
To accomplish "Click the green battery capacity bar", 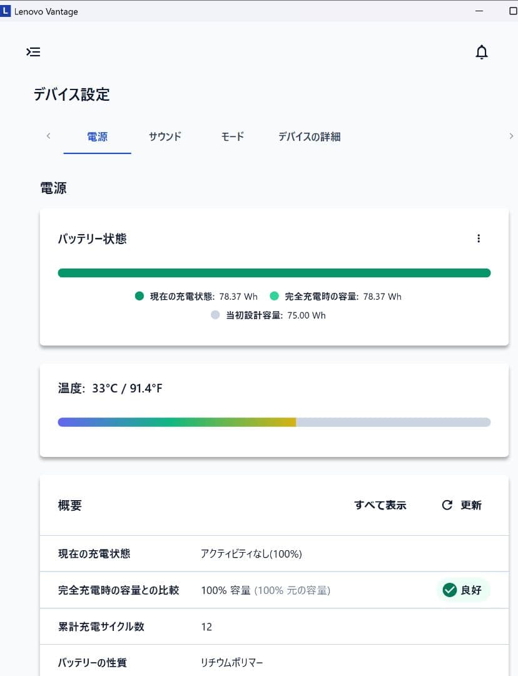I will pyautogui.click(x=274, y=273).
